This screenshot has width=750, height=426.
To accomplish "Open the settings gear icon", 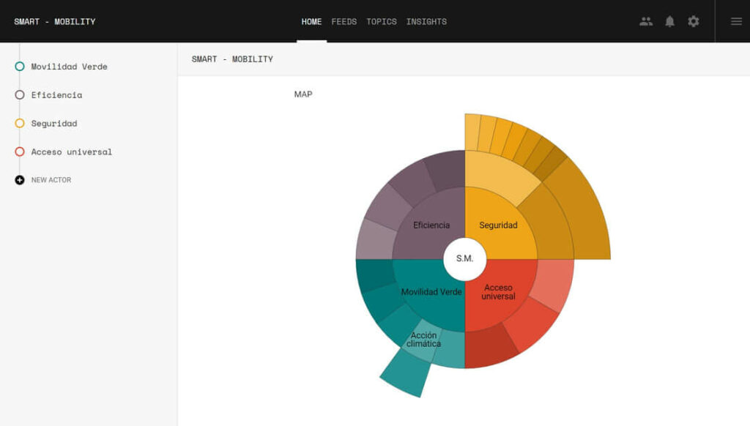I will pyautogui.click(x=693, y=21).
